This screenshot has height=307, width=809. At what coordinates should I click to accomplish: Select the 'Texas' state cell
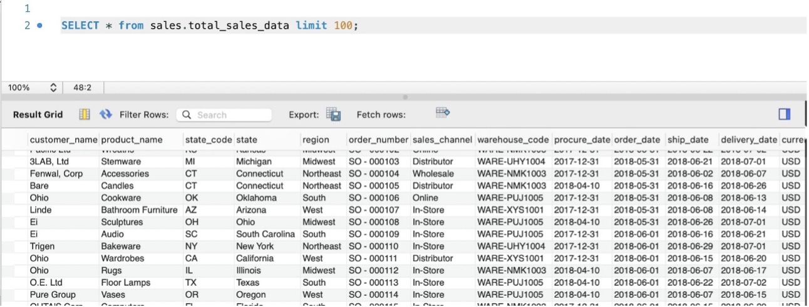pyautogui.click(x=247, y=283)
